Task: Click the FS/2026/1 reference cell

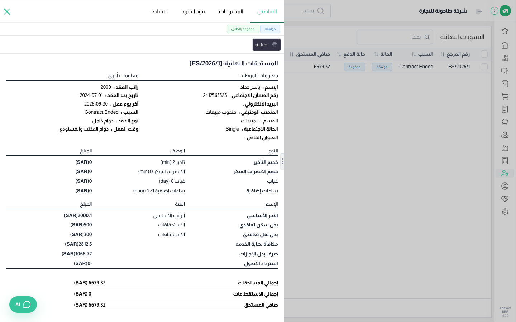Action: [459, 67]
